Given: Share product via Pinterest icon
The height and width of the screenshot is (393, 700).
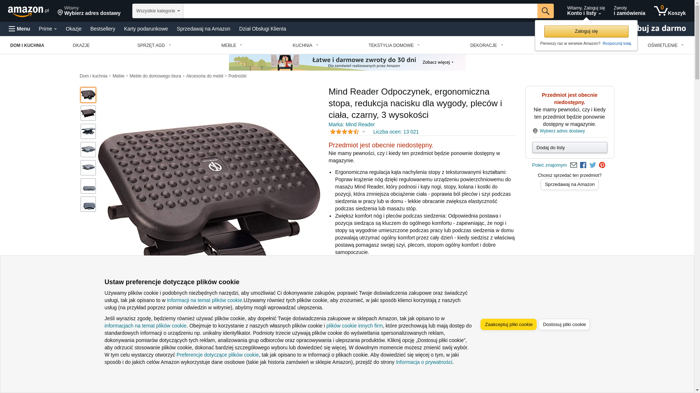Looking at the screenshot, I should click(602, 165).
